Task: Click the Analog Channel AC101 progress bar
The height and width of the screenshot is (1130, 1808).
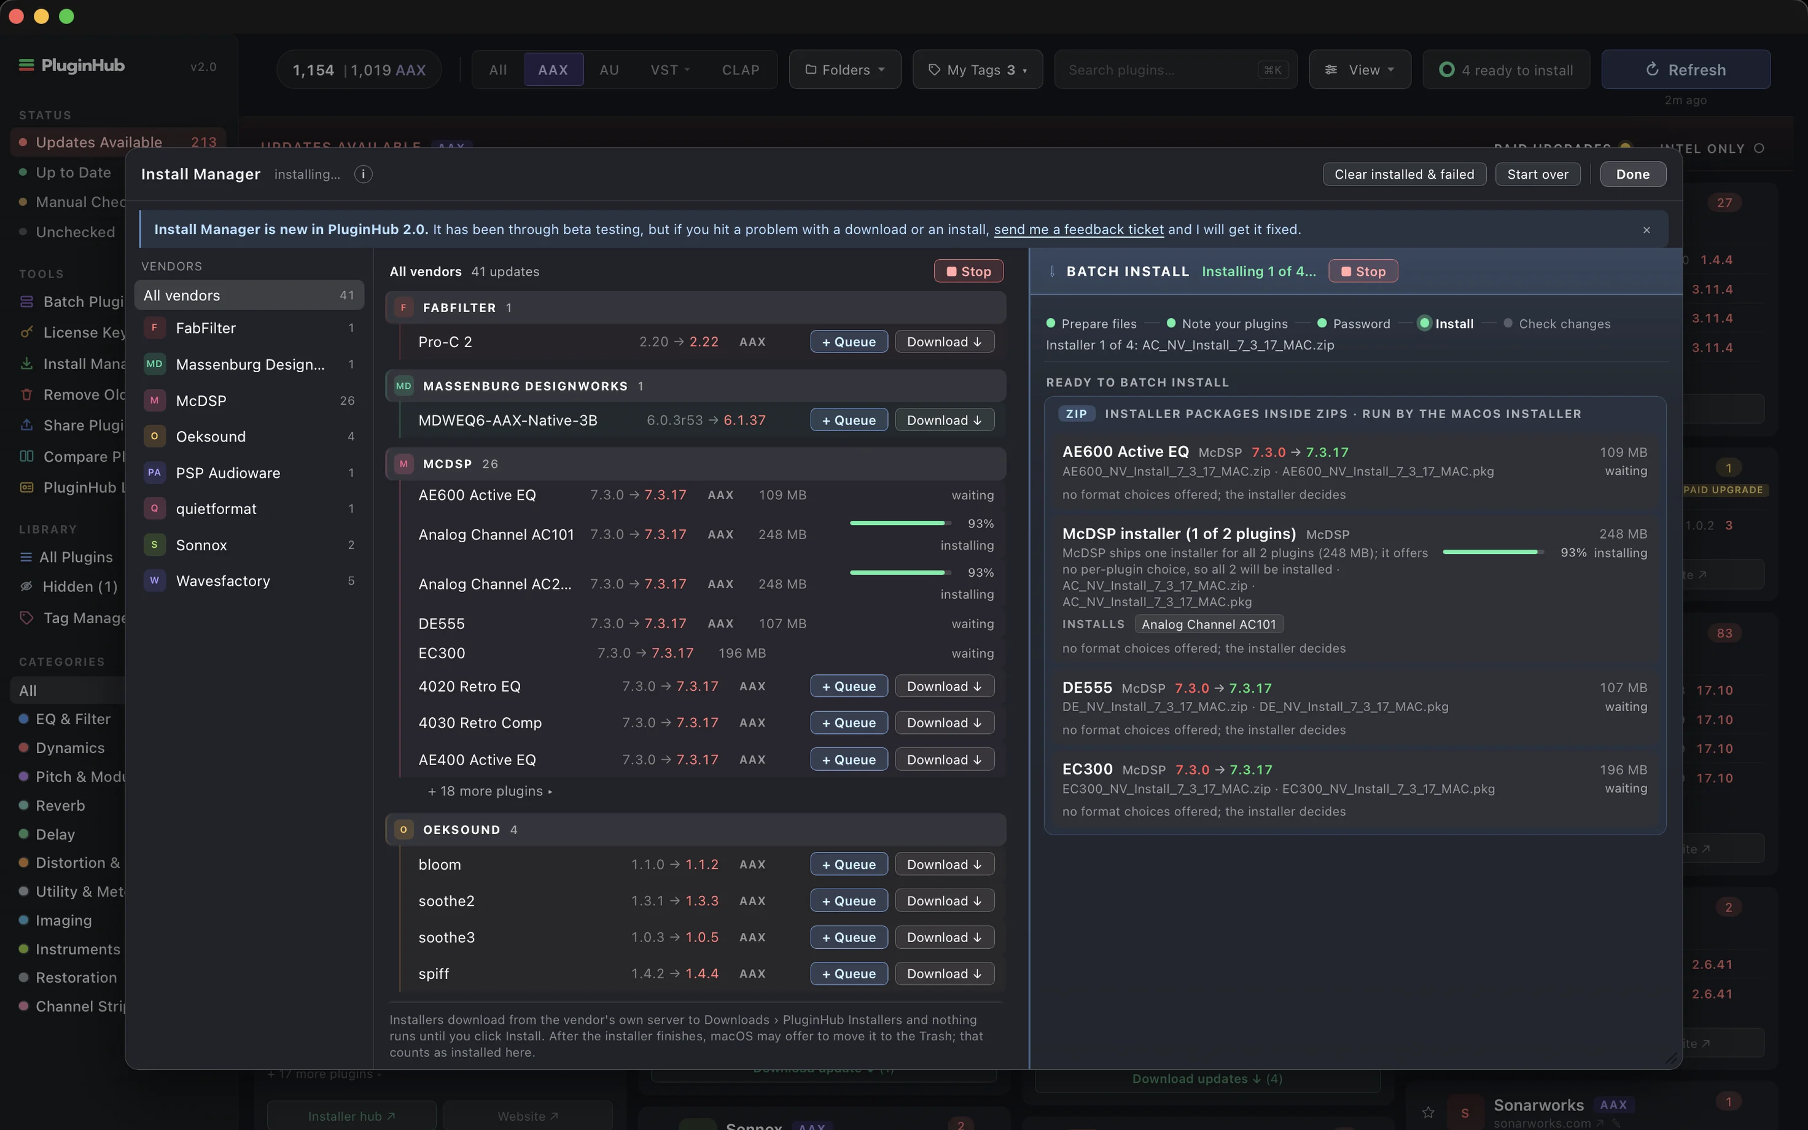Action: click(900, 523)
